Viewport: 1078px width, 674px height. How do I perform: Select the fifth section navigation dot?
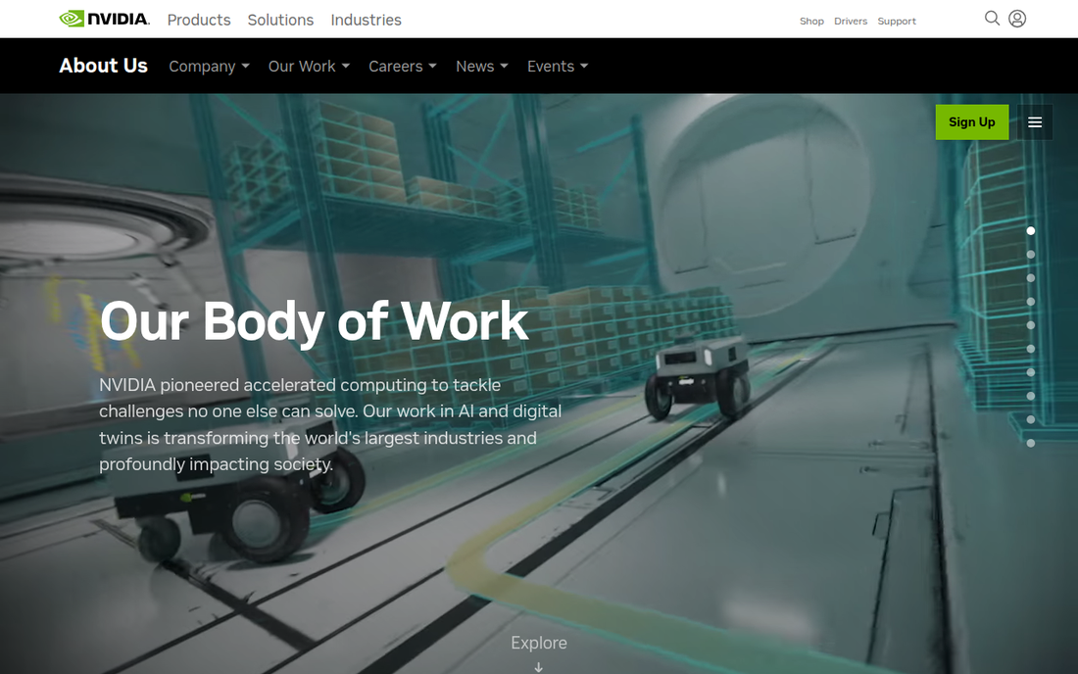1031,325
